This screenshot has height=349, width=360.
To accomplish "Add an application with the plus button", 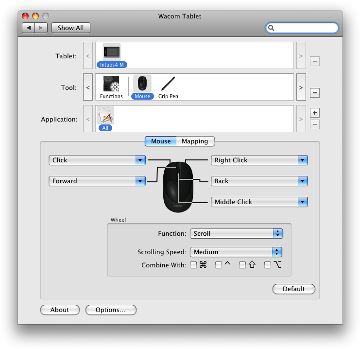I will (315, 113).
